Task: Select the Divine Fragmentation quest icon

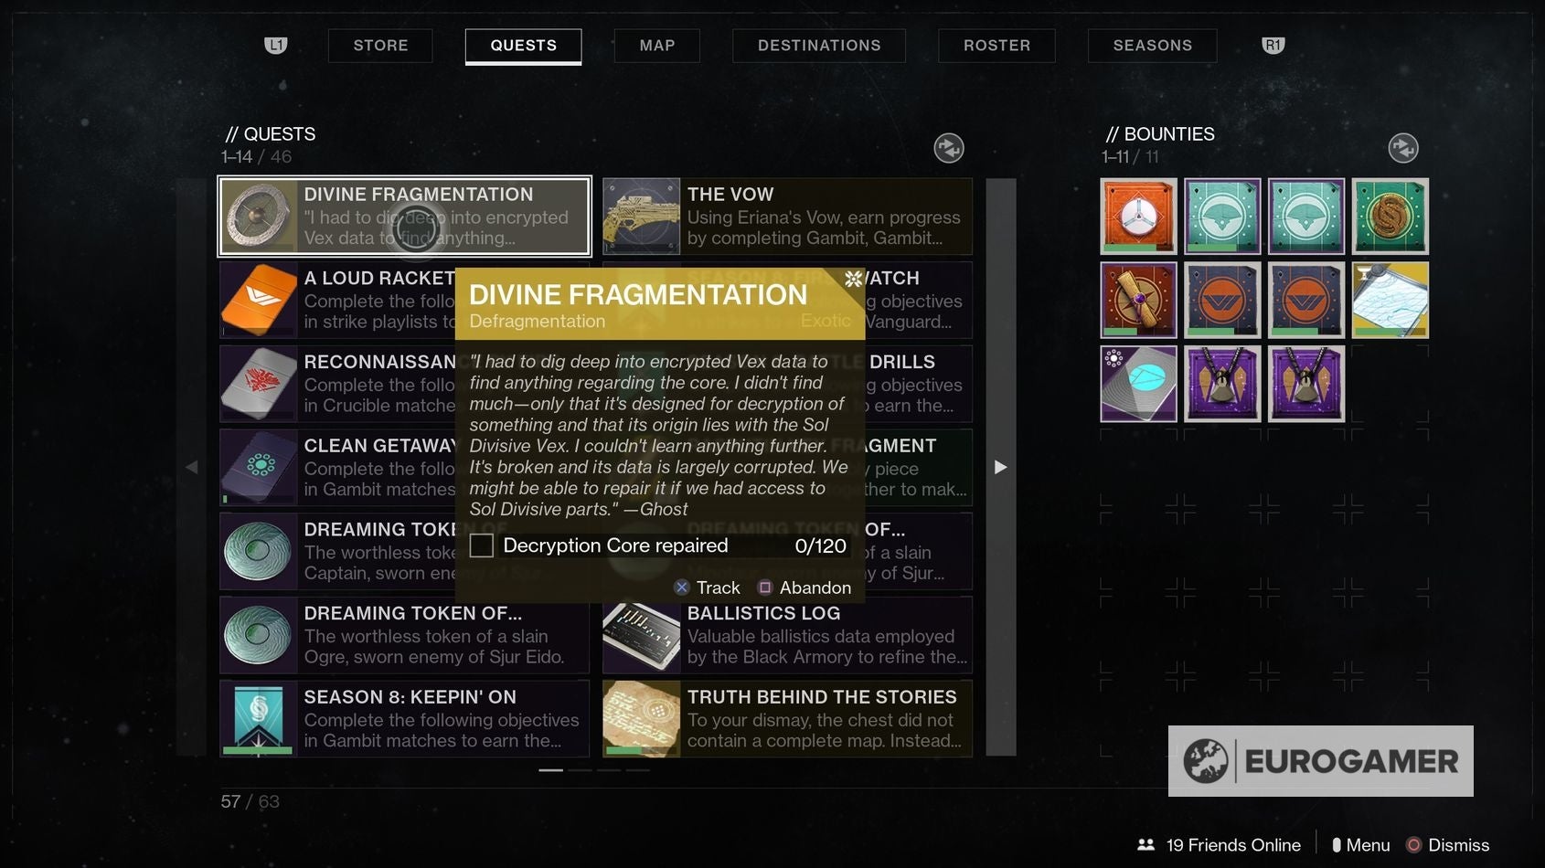Action: [x=259, y=216]
